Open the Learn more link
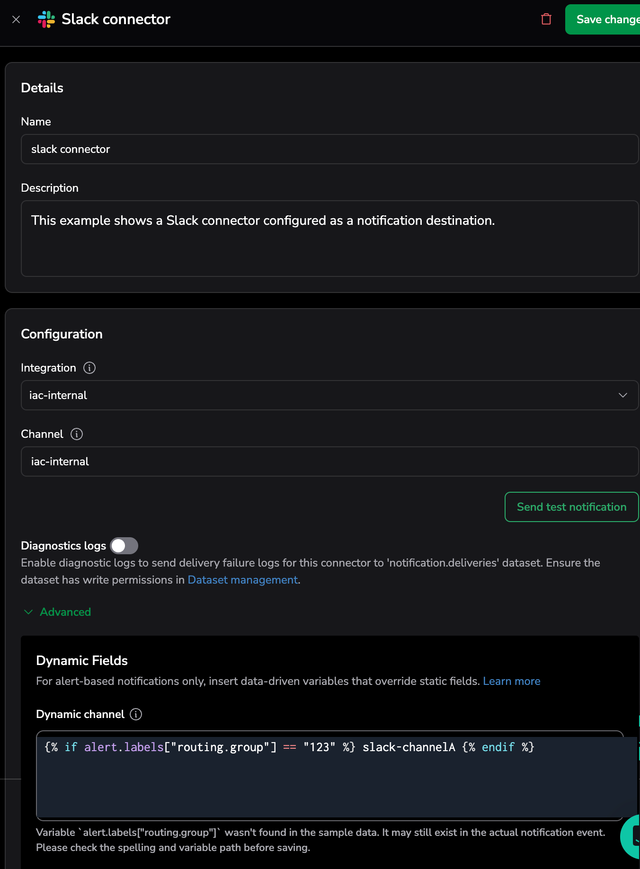This screenshot has width=640, height=869. pyautogui.click(x=511, y=681)
